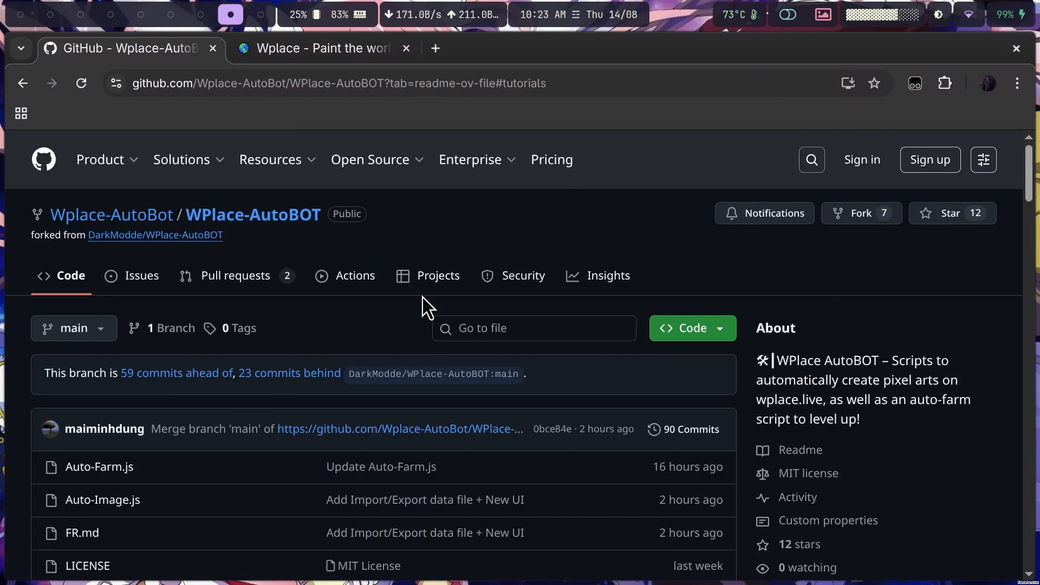
Task: Open DarkModde/WPlace-AutoBOT fork source link
Action: [155, 235]
